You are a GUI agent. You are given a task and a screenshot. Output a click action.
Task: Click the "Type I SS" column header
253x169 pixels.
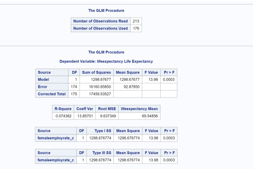click(x=103, y=131)
